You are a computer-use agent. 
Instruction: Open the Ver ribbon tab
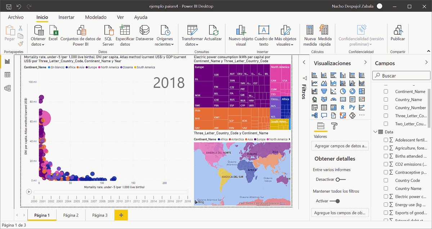[x=121, y=17]
